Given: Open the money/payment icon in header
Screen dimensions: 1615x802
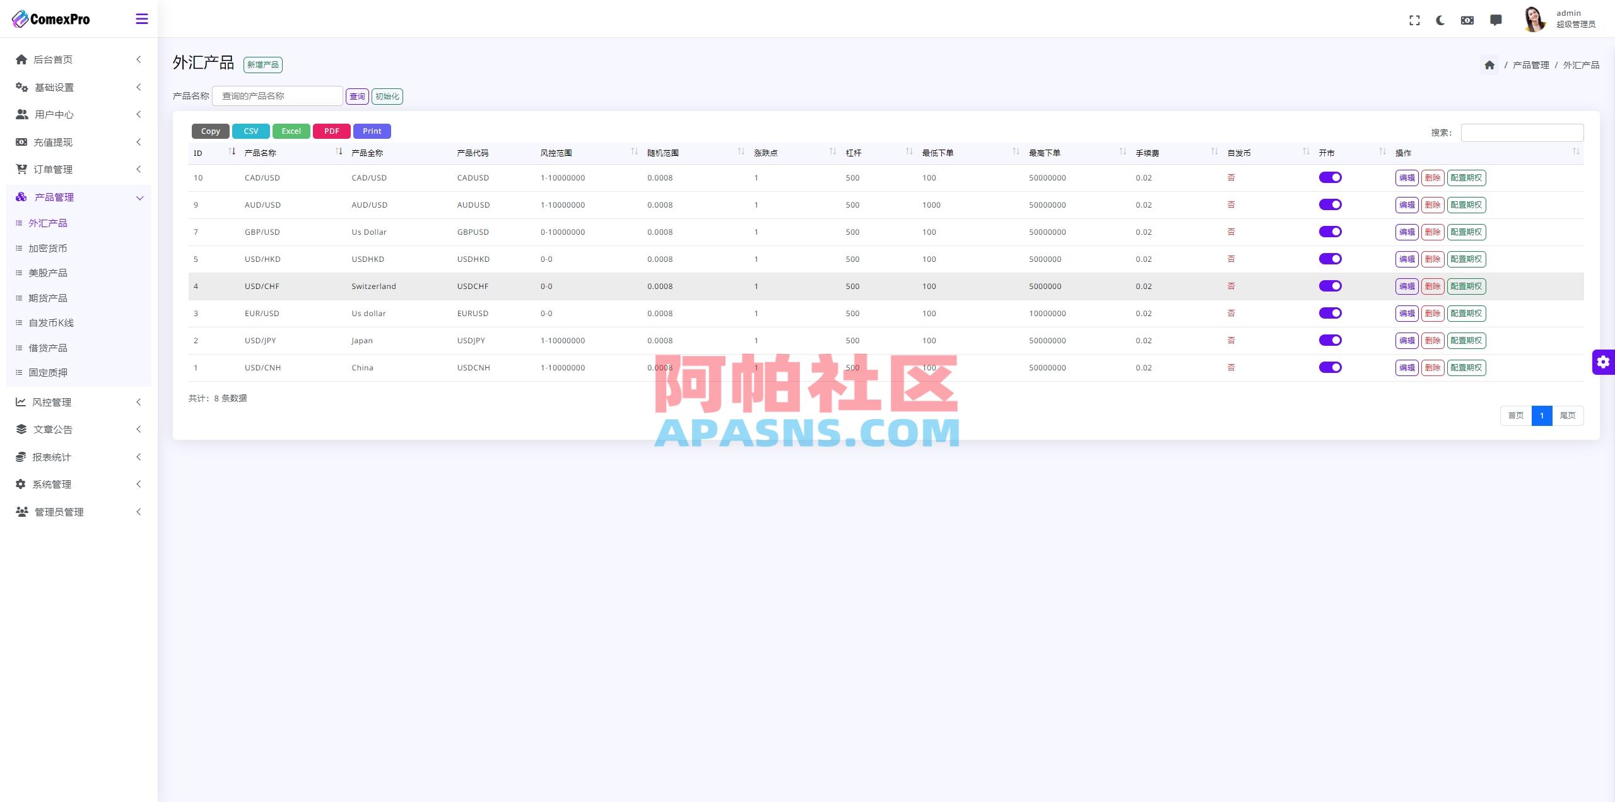Looking at the screenshot, I should pos(1467,20).
